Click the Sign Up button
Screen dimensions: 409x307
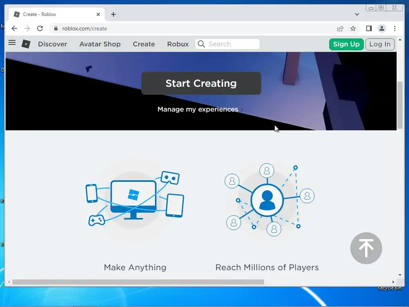click(346, 44)
